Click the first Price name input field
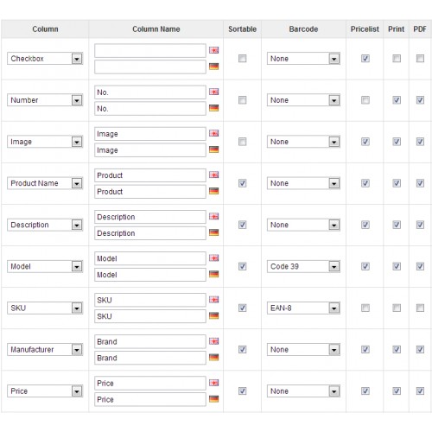This screenshot has width=432, height=432. [150, 383]
